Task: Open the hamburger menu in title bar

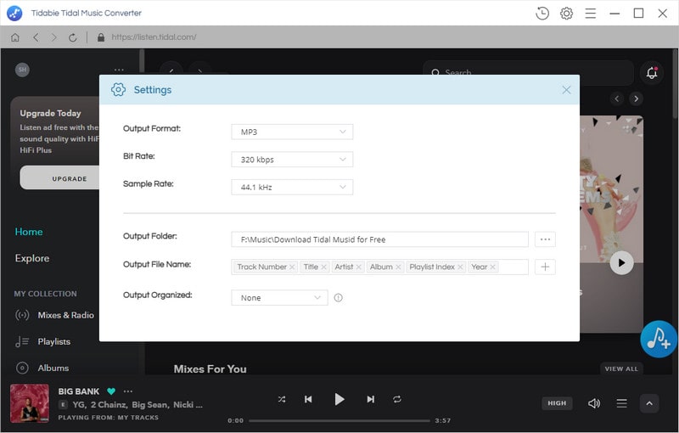Action: [x=591, y=14]
